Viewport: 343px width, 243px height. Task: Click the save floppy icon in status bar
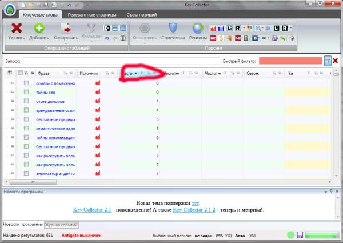click(300, 235)
